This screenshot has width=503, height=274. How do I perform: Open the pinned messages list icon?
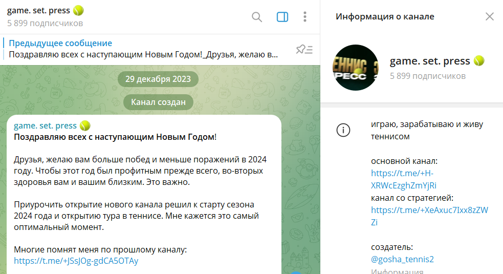pos(304,49)
